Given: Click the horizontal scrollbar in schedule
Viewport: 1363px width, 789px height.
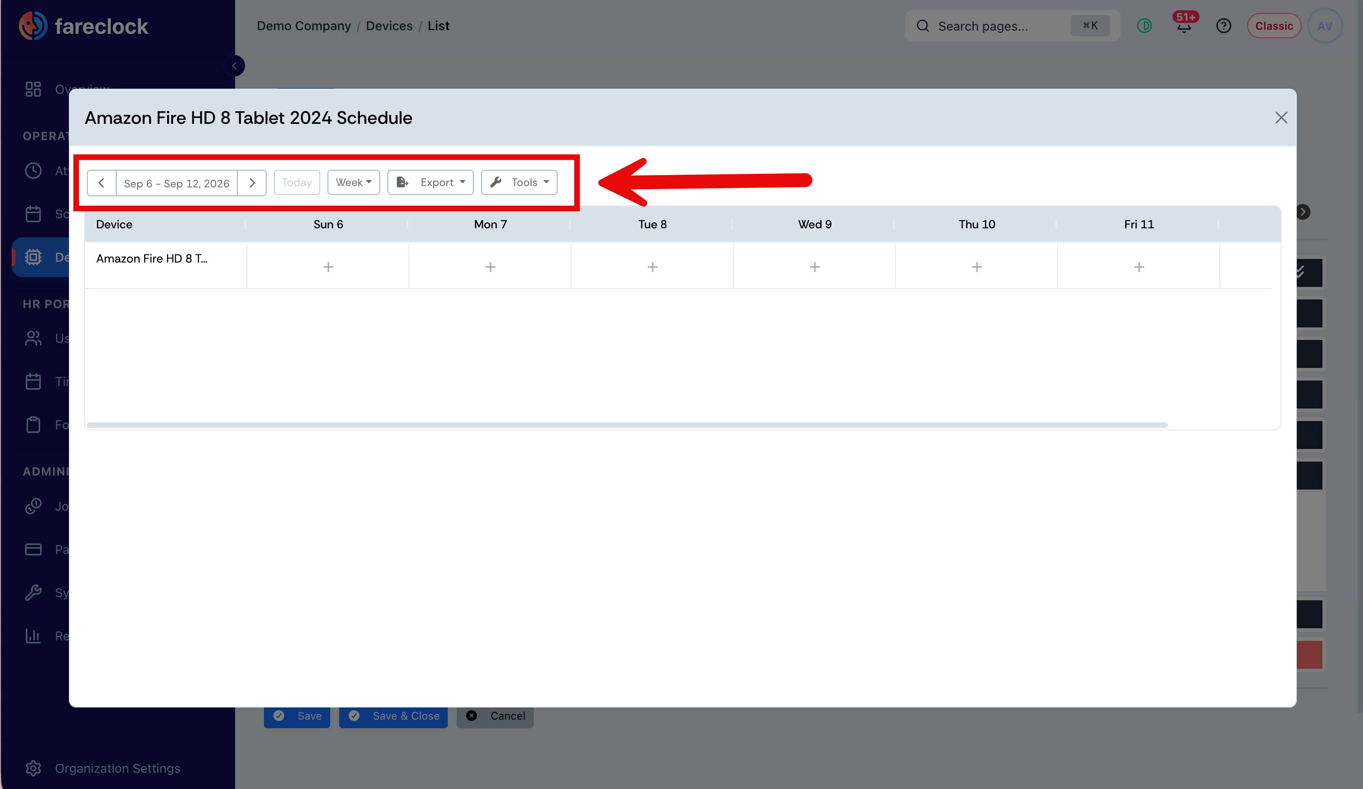Looking at the screenshot, I should 627,425.
